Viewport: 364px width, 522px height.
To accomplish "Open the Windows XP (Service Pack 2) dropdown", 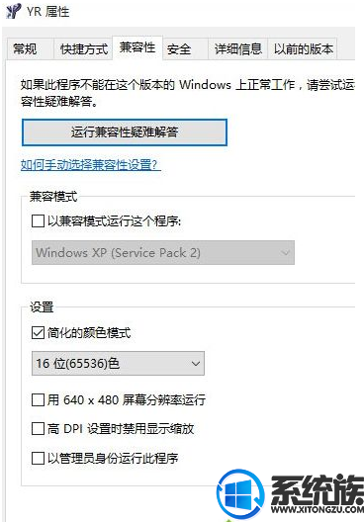I will click(163, 253).
